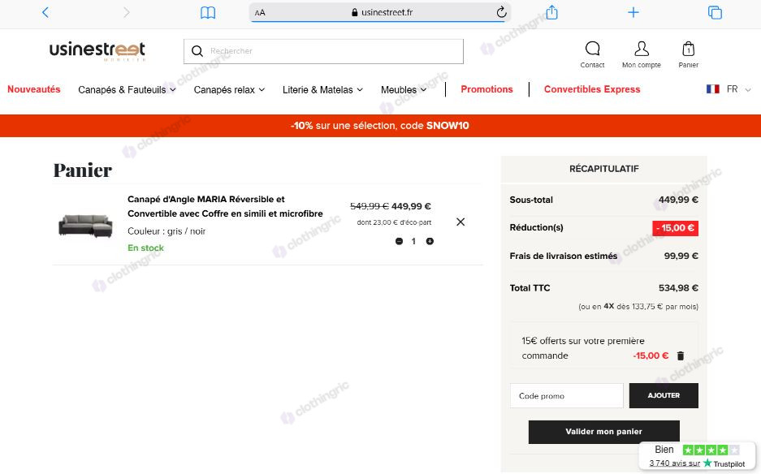Open the MARIA sofa product title link
This screenshot has width=761, height=474.
pyautogui.click(x=225, y=206)
